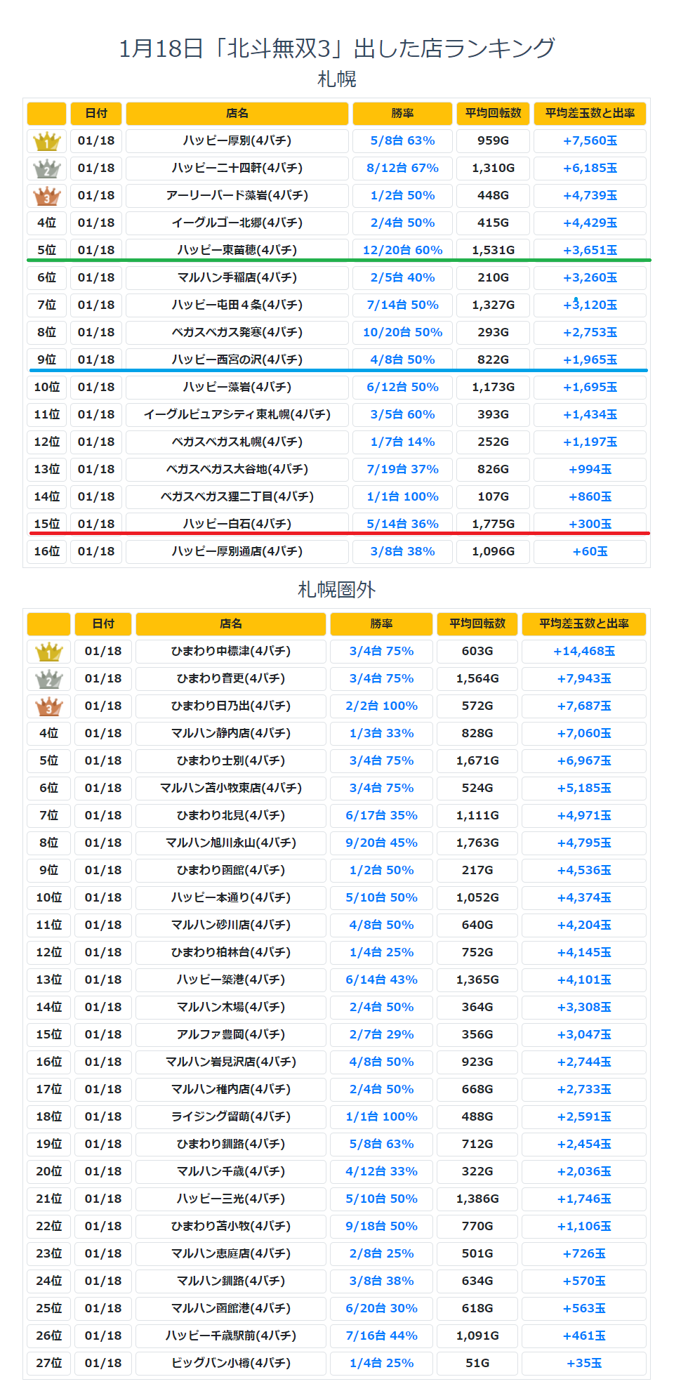Image resolution: width=688 pixels, height=1391 pixels.
Task: Open the 12/20台 60% link
Action: [402, 250]
